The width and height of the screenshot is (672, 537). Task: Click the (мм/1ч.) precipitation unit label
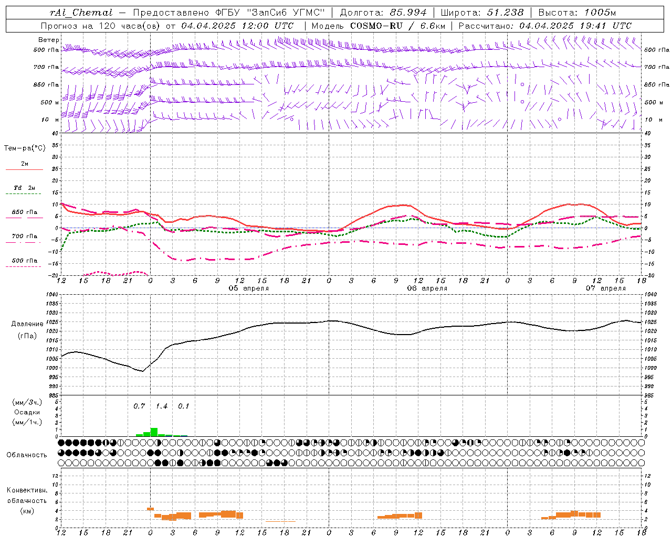pos(26,422)
